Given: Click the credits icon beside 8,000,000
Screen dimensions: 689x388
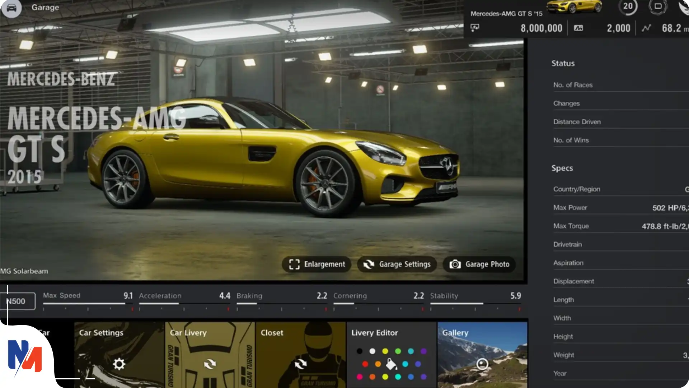Looking at the screenshot, I should tap(475, 28).
